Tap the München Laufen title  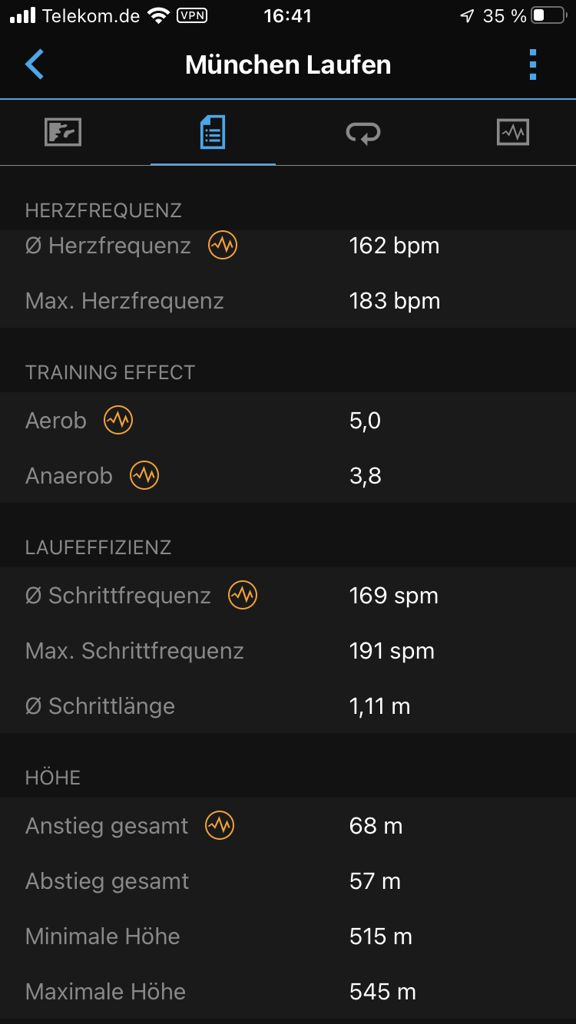point(288,64)
